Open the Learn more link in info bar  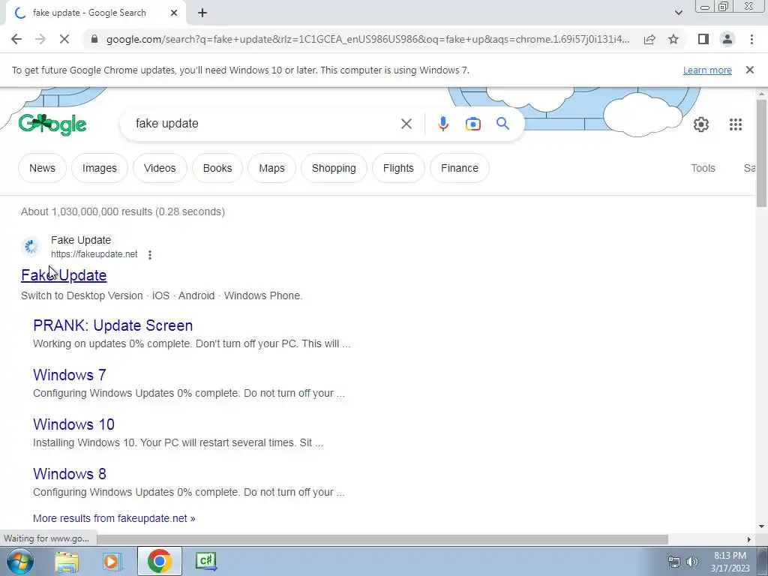[x=707, y=70]
